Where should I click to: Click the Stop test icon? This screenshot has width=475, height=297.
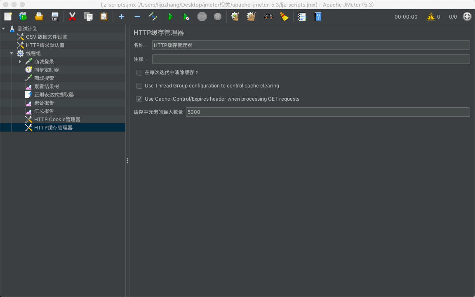pos(202,16)
